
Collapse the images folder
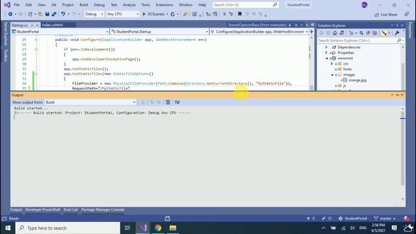(332, 75)
